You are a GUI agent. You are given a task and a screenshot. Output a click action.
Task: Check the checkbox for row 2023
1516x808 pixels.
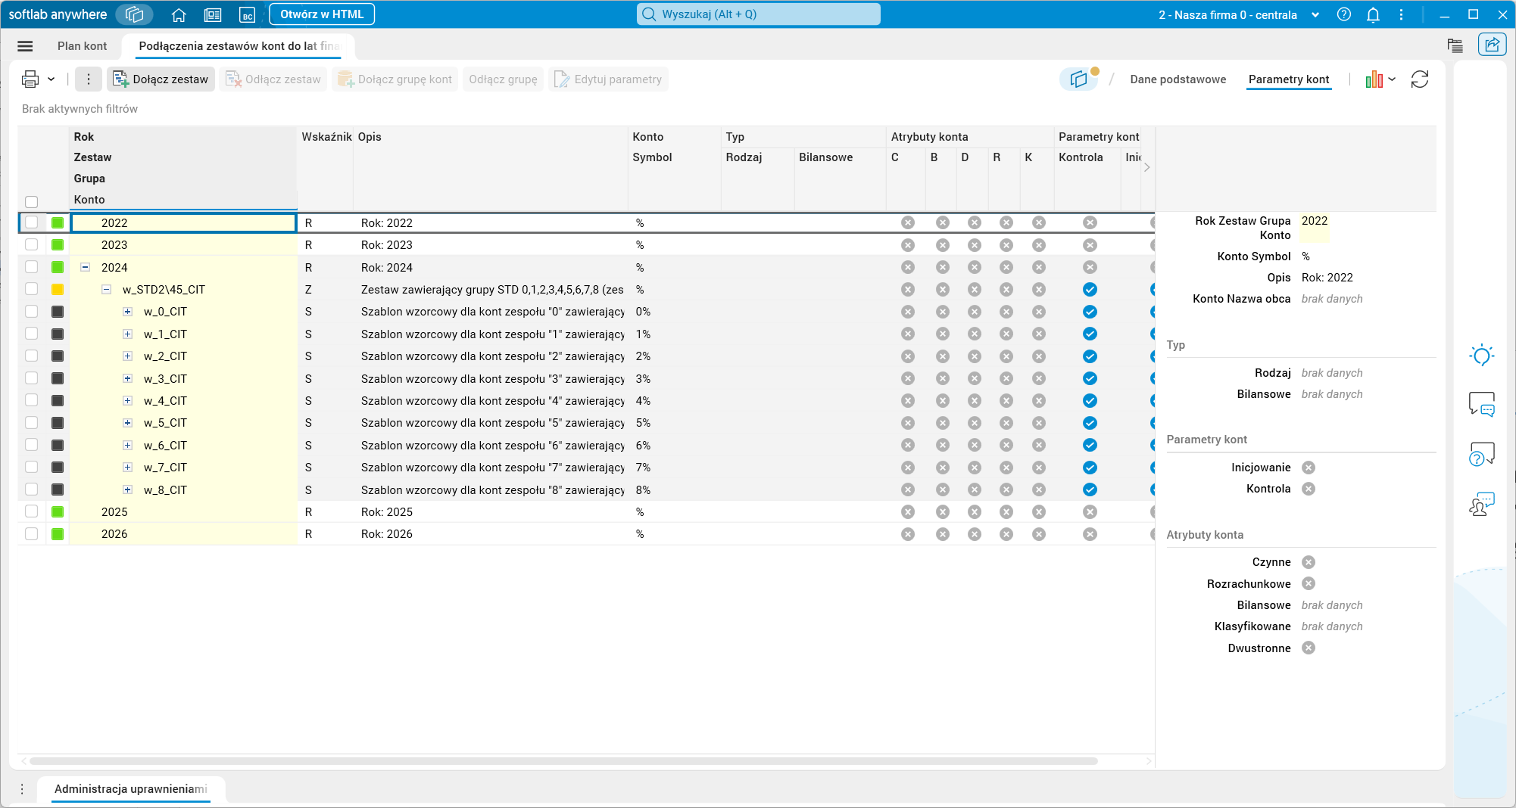(x=31, y=244)
